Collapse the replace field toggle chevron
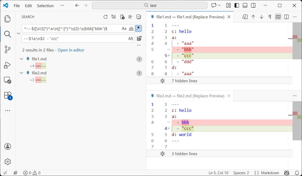Image resolution: width=302 pixels, height=176 pixels. coord(18,33)
